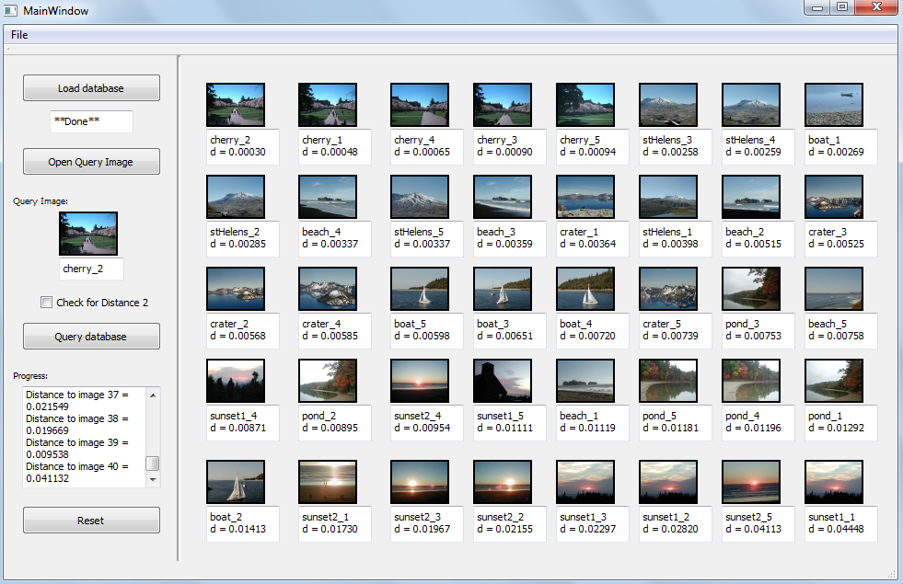Click the Load database button
Screen dimensions: 903x584
[x=91, y=88]
